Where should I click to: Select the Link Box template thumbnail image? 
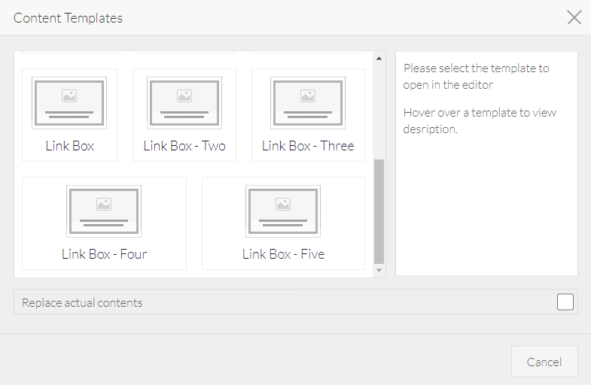coord(69,103)
